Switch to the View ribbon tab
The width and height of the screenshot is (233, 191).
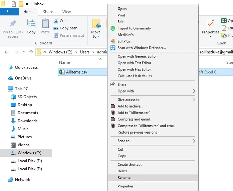pos(66,12)
